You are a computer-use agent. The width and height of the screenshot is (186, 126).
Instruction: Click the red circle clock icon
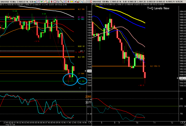pos(55,2)
